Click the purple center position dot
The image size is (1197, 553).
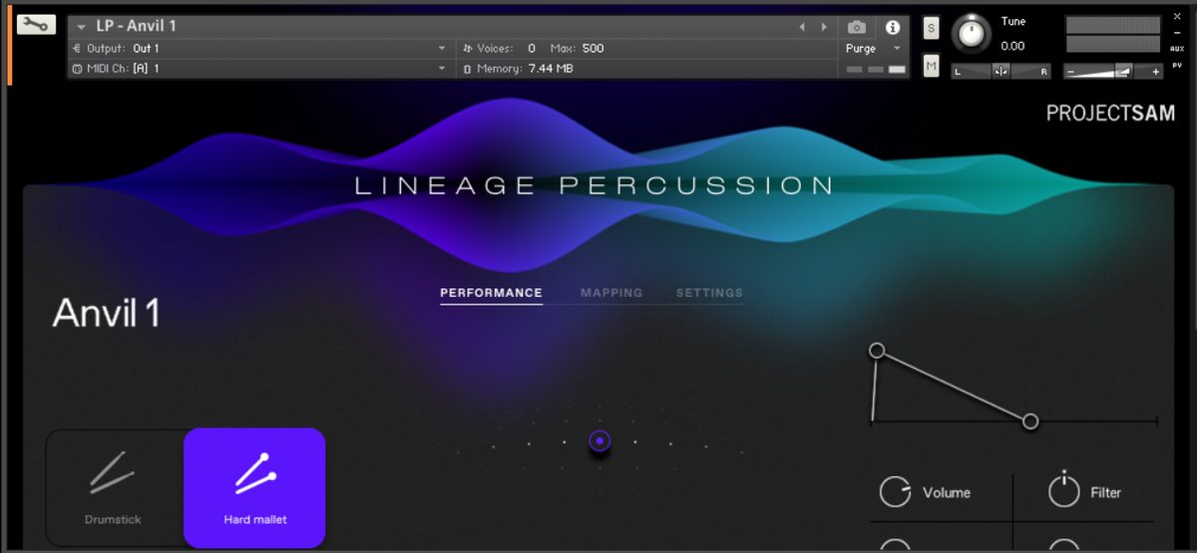599,440
